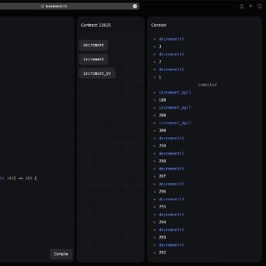
Task: Call the increment contract function button
Action: (93, 59)
